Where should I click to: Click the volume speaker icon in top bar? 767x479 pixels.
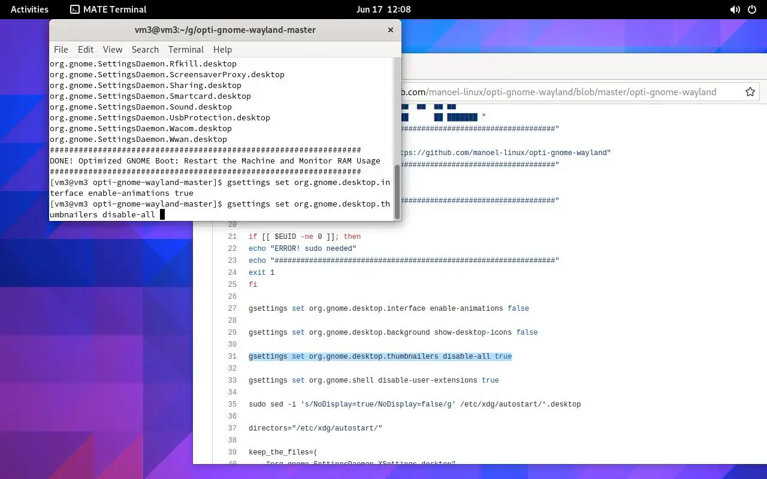pyautogui.click(x=735, y=10)
